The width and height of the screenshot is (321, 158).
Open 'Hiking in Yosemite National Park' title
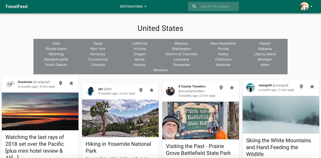(x=118, y=147)
